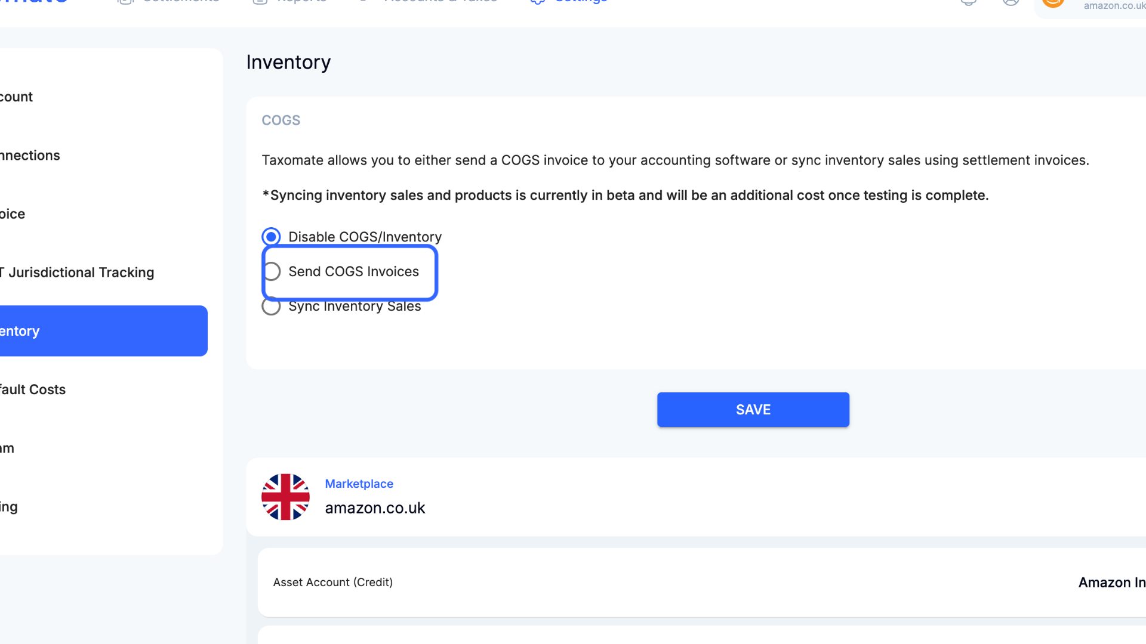Click the Taxomate logo
The height and width of the screenshot is (644, 1146).
(34, 2)
